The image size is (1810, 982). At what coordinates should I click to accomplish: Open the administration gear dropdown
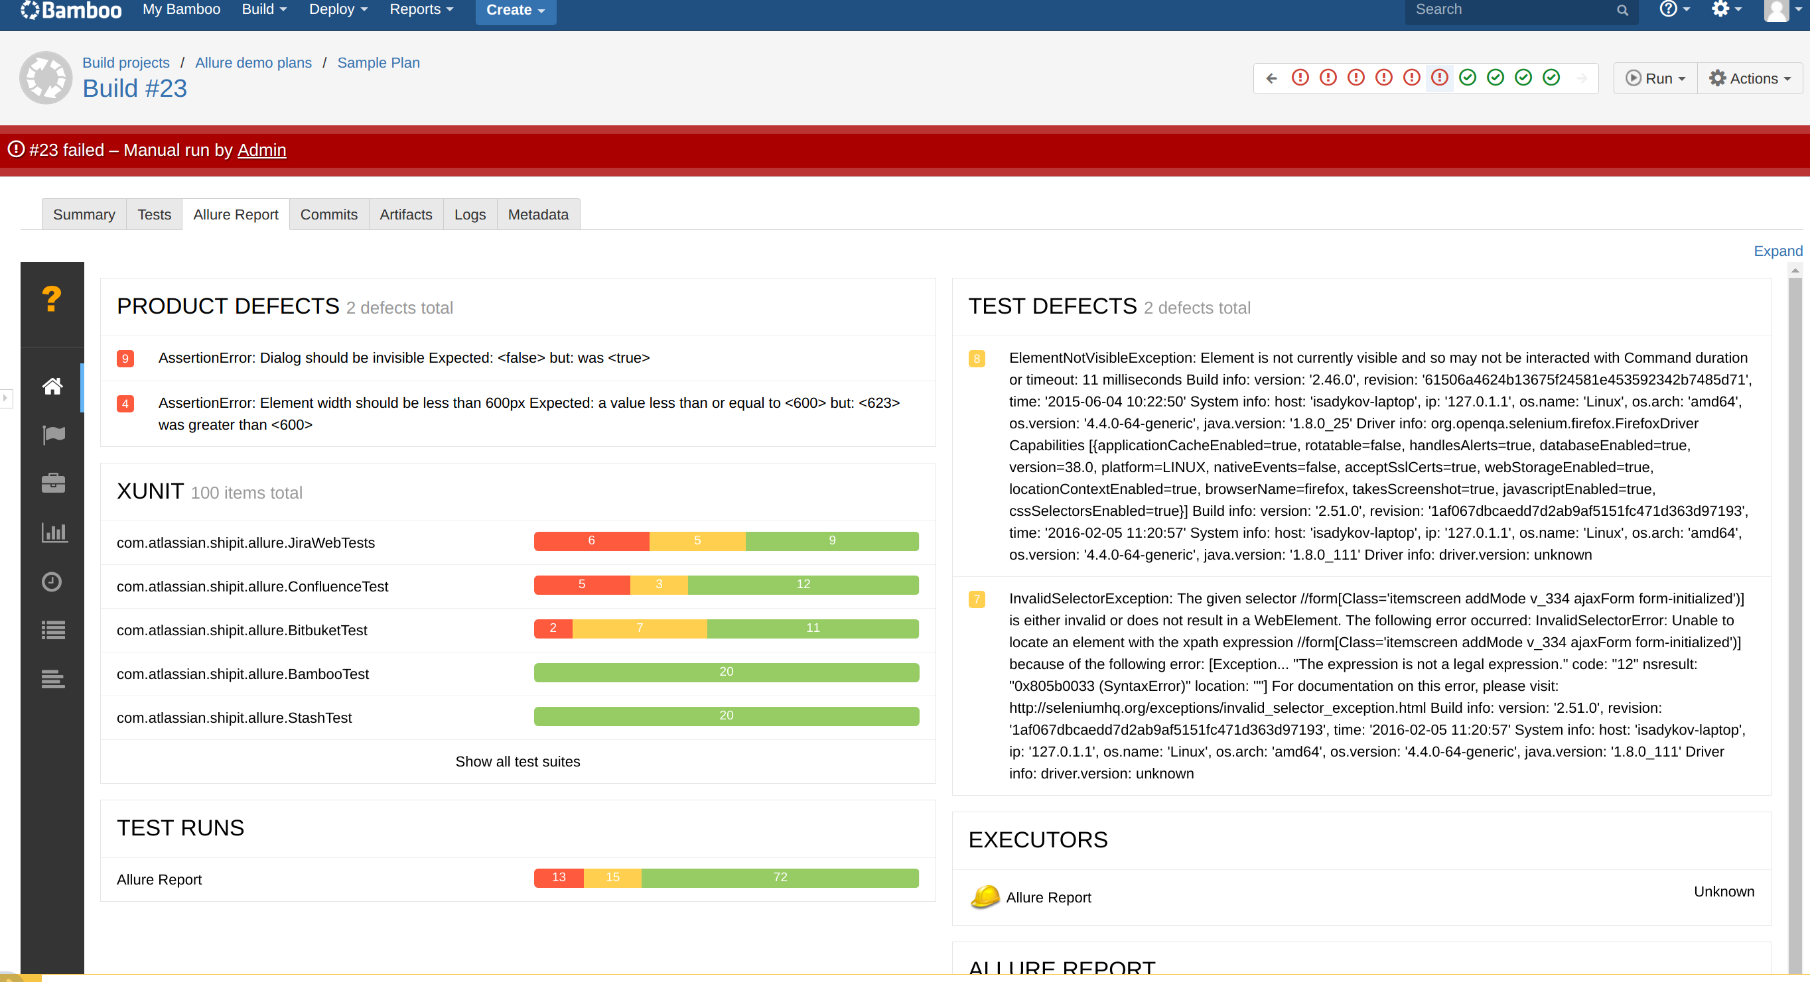pyautogui.click(x=1726, y=9)
